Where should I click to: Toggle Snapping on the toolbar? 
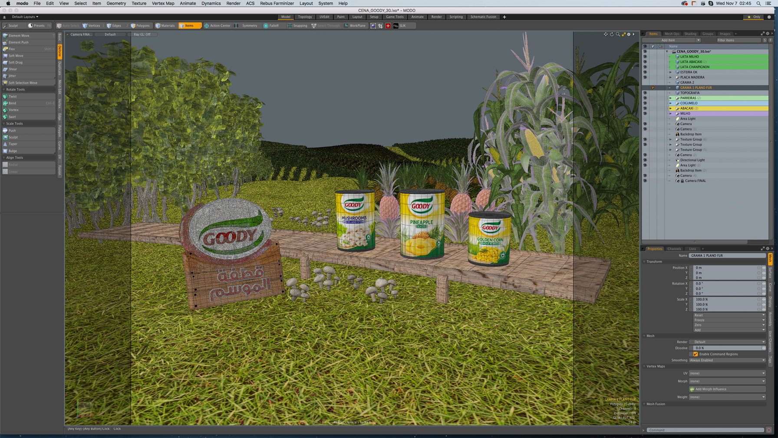(x=297, y=26)
